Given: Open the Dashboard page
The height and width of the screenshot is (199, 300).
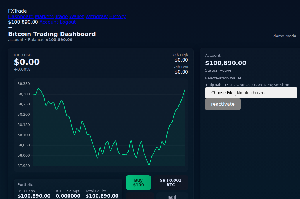Looking at the screenshot, I should tap(21, 16).
